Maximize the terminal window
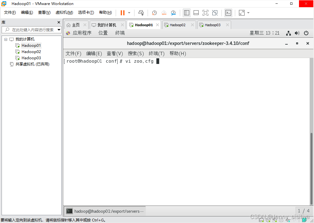314x223 pixels. coord(297,43)
